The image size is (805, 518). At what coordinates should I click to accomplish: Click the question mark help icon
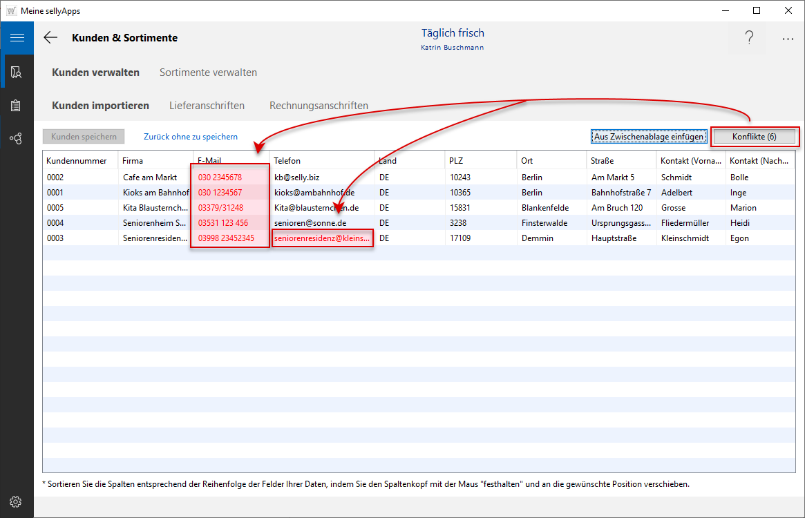749,39
